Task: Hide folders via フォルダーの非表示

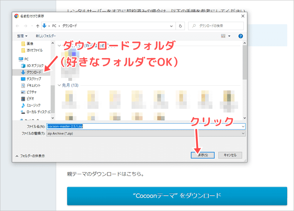Action: (x=30, y=156)
